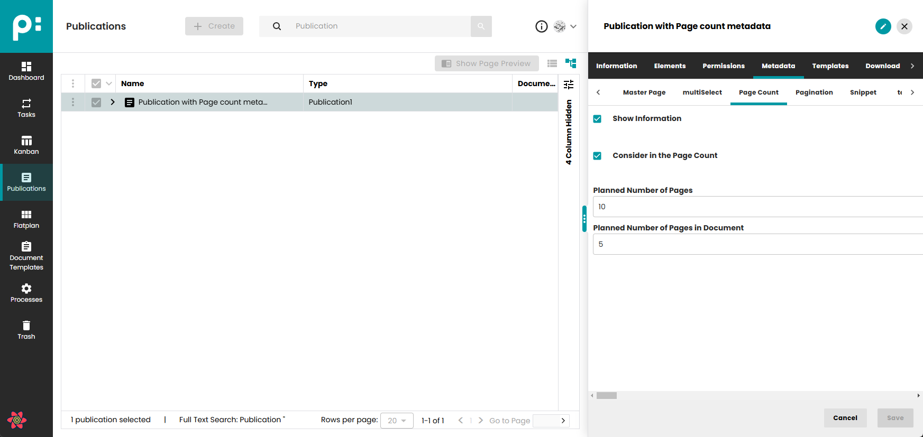
Task: Expand the Publication with Page count row
Action: pos(113,102)
